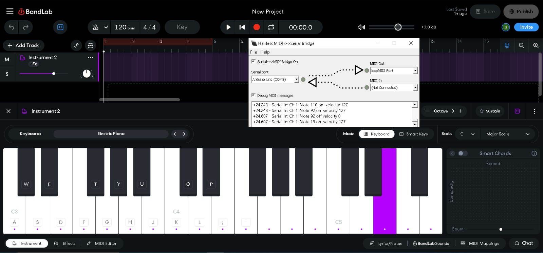This screenshot has height=253, width=543.
Task: Toggle the metronome
Action: click(x=96, y=27)
